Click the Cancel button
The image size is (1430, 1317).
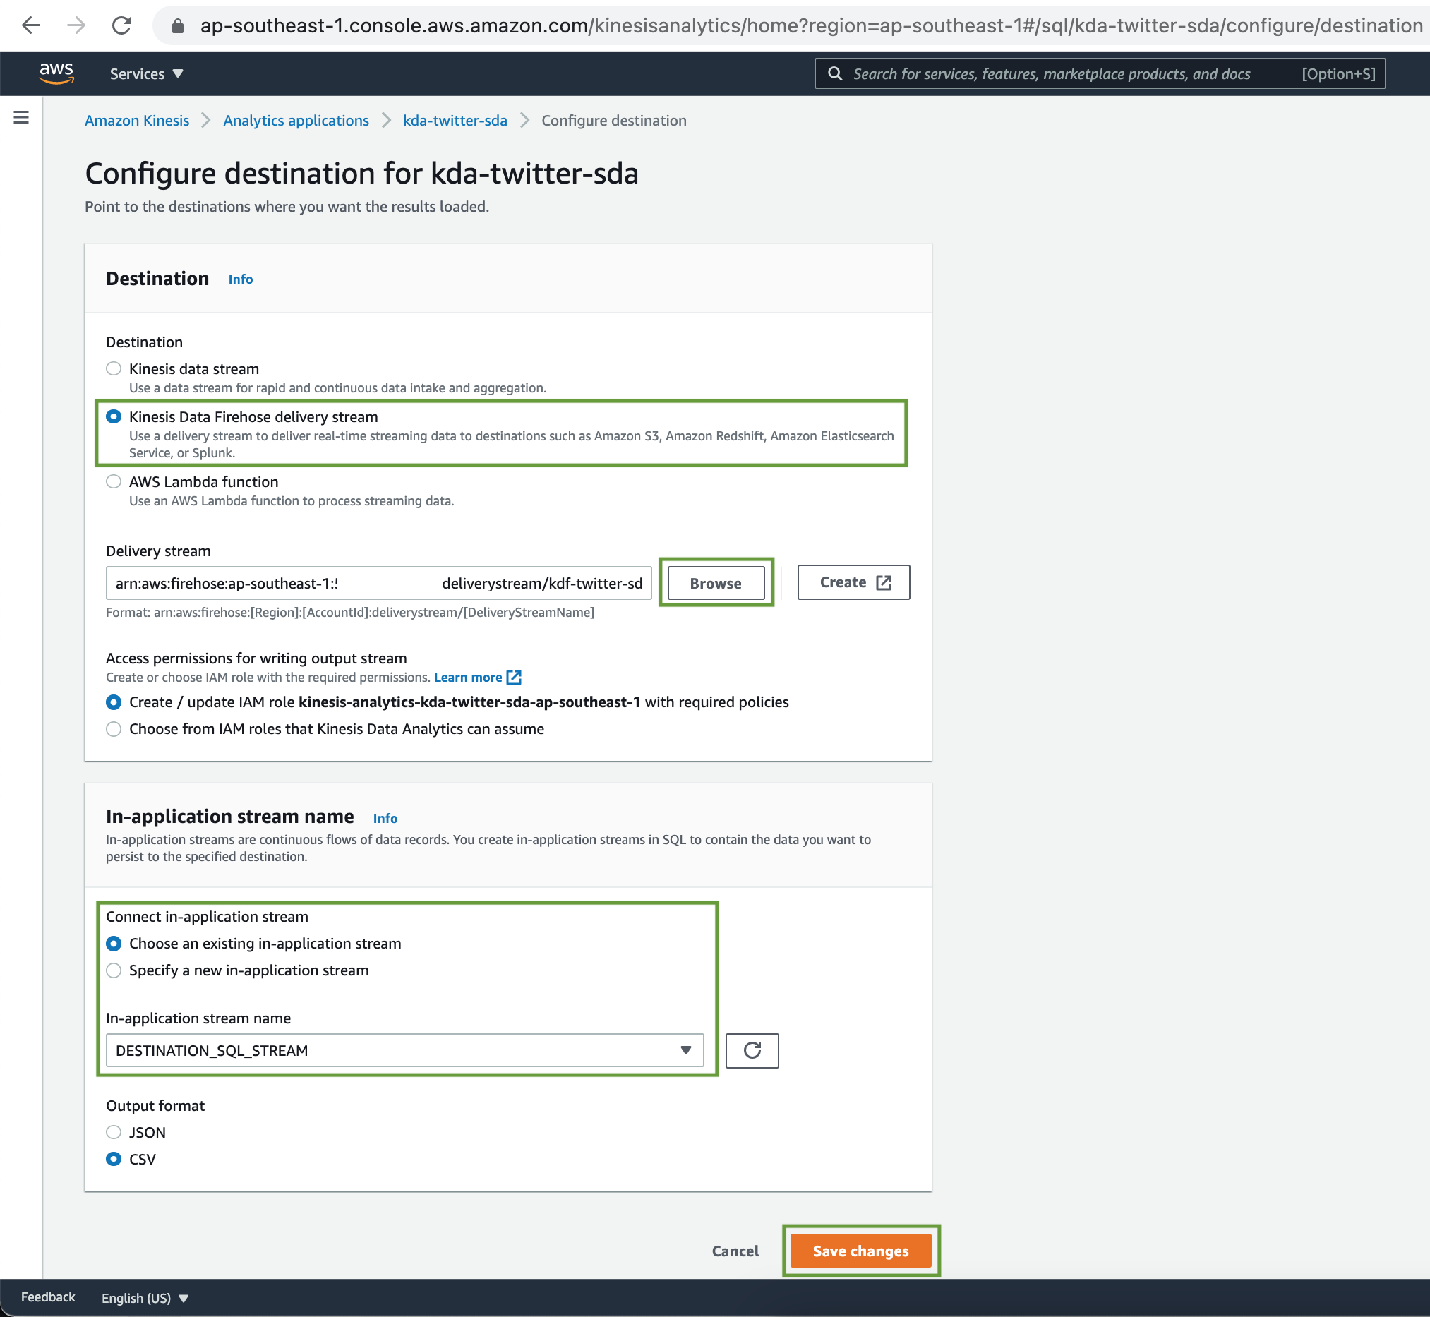tap(735, 1251)
